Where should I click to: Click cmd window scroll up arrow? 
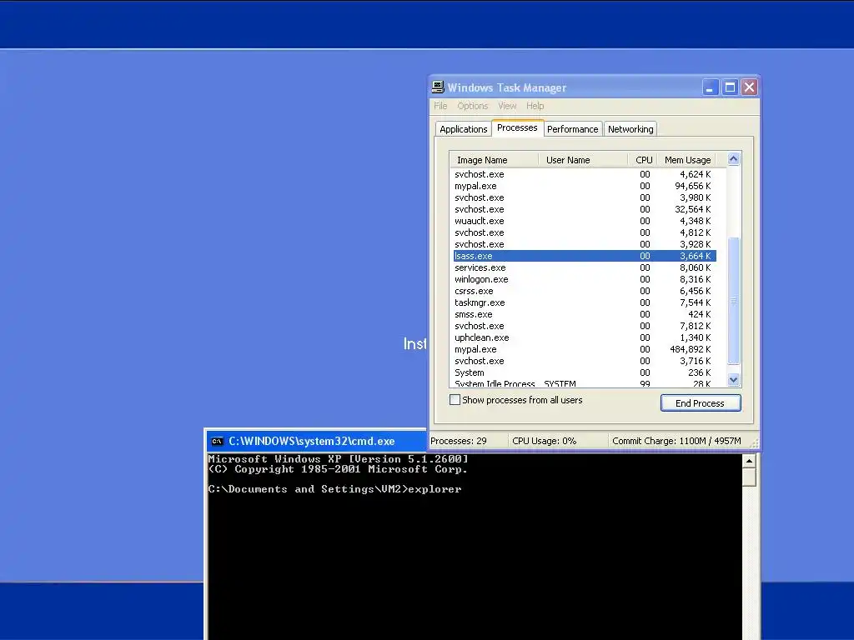[x=750, y=461]
